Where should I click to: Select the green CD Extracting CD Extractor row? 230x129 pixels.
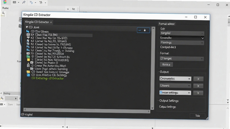[47, 78]
